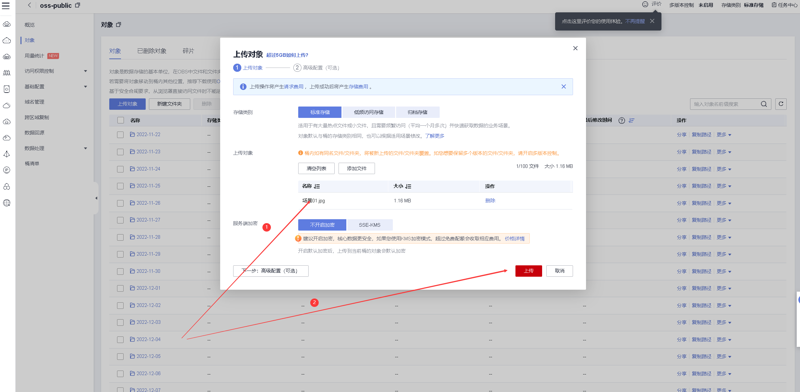Dismiss the blue fee info banner
This screenshot has width=800, height=392.
pos(564,86)
